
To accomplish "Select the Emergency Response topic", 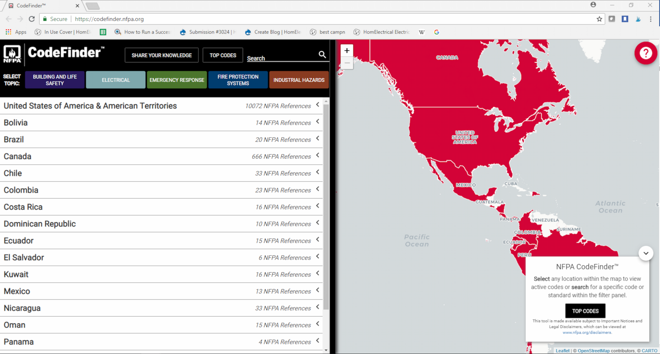I will pos(177,80).
